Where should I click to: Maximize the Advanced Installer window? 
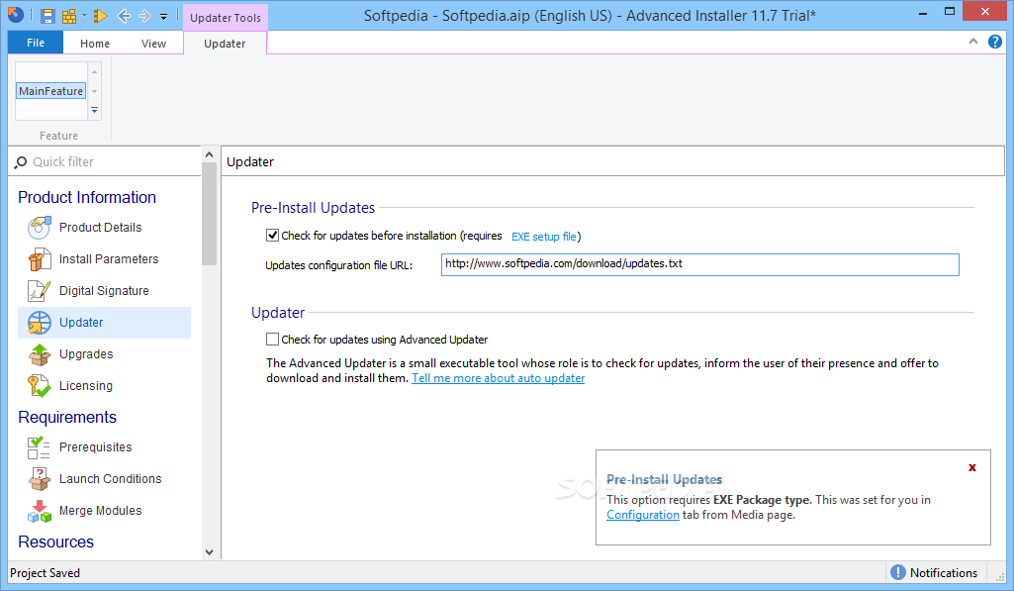click(x=950, y=11)
